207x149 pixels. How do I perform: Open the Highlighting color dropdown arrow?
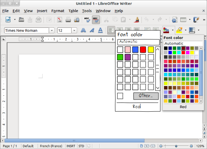click(x=186, y=30)
